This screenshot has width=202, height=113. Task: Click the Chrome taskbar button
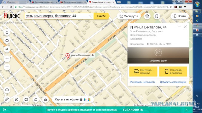click(197, 25)
